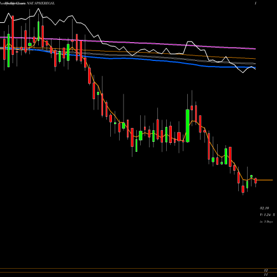
Task: Click the 'in 3 Days' label
Action: coord(266,222)
